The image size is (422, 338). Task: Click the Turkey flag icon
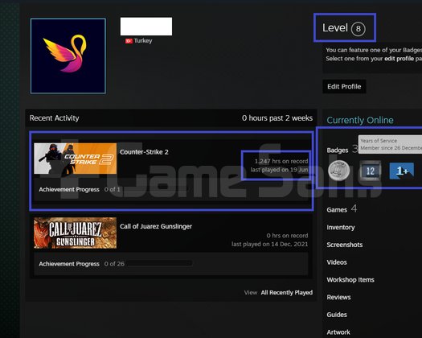pos(129,41)
